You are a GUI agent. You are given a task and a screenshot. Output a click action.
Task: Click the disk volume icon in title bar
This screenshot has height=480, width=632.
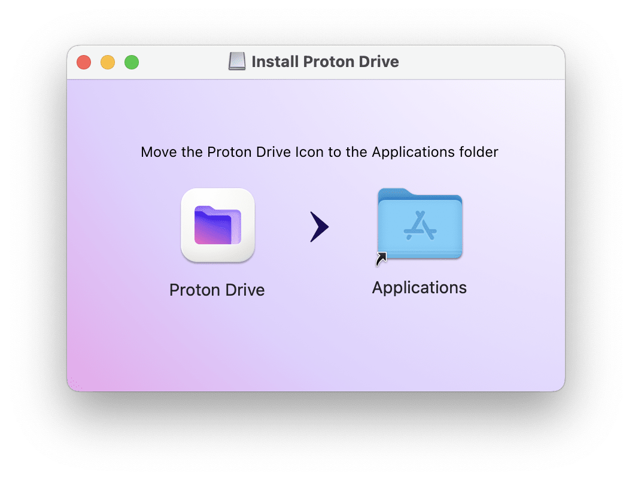tap(237, 61)
